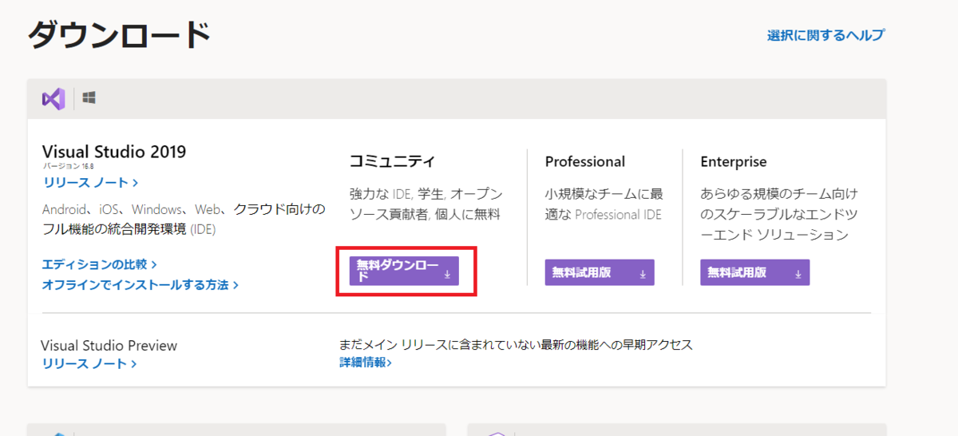
Task: Click download arrow on Professional button
Action: click(x=643, y=273)
